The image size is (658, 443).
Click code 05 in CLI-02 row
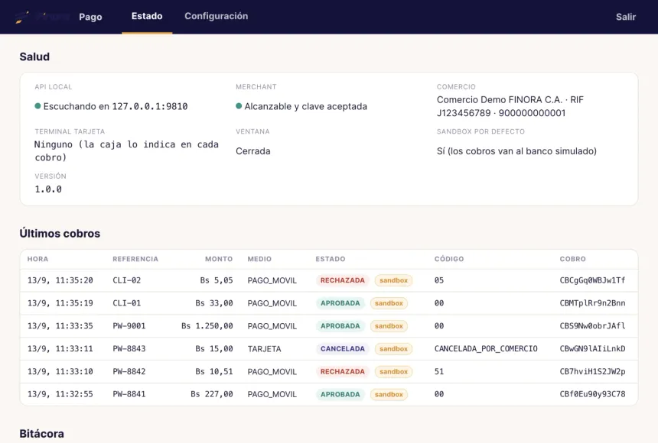[x=439, y=280]
